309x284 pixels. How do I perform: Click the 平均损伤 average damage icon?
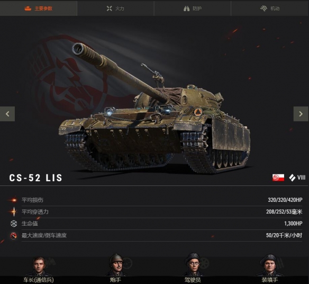coord(13,200)
